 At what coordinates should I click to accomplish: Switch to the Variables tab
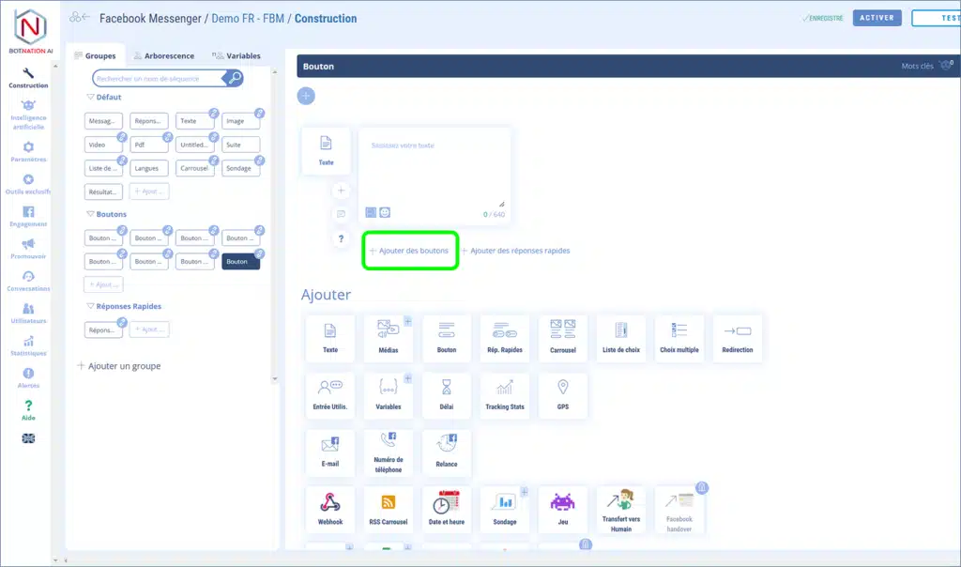click(x=236, y=56)
